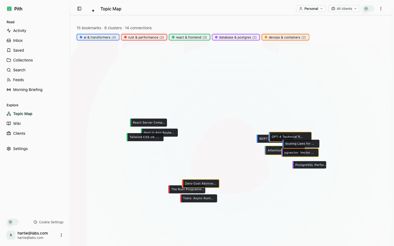394x246 pixels.
Task: Click the Settings gear icon
Action: (9, 149)
